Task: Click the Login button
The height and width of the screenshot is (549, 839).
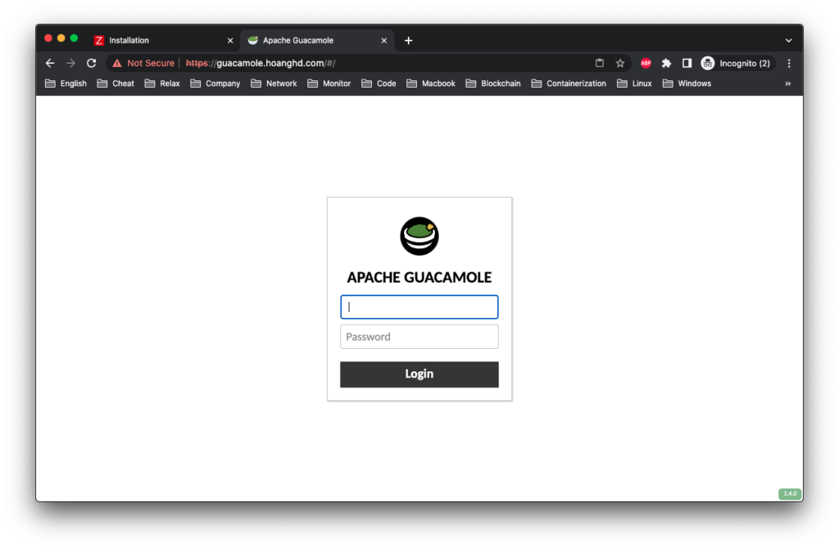Action: (419, 374)
